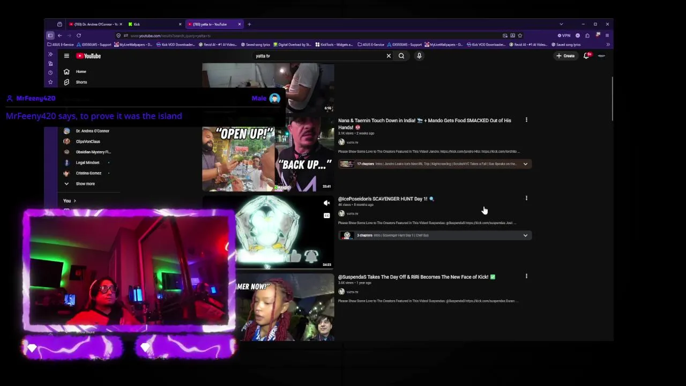Open Obsidian Mystery Fi... subscription
The width and height of the screenshot is (686, 386).
(88, 152)
